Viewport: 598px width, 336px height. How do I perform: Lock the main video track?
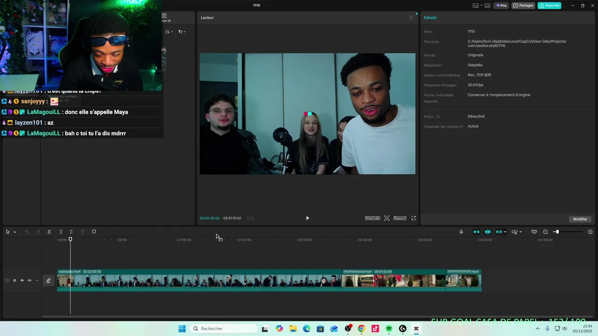click(14, 280)
